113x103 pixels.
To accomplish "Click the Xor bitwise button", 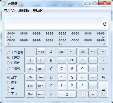I will (41, 77).
